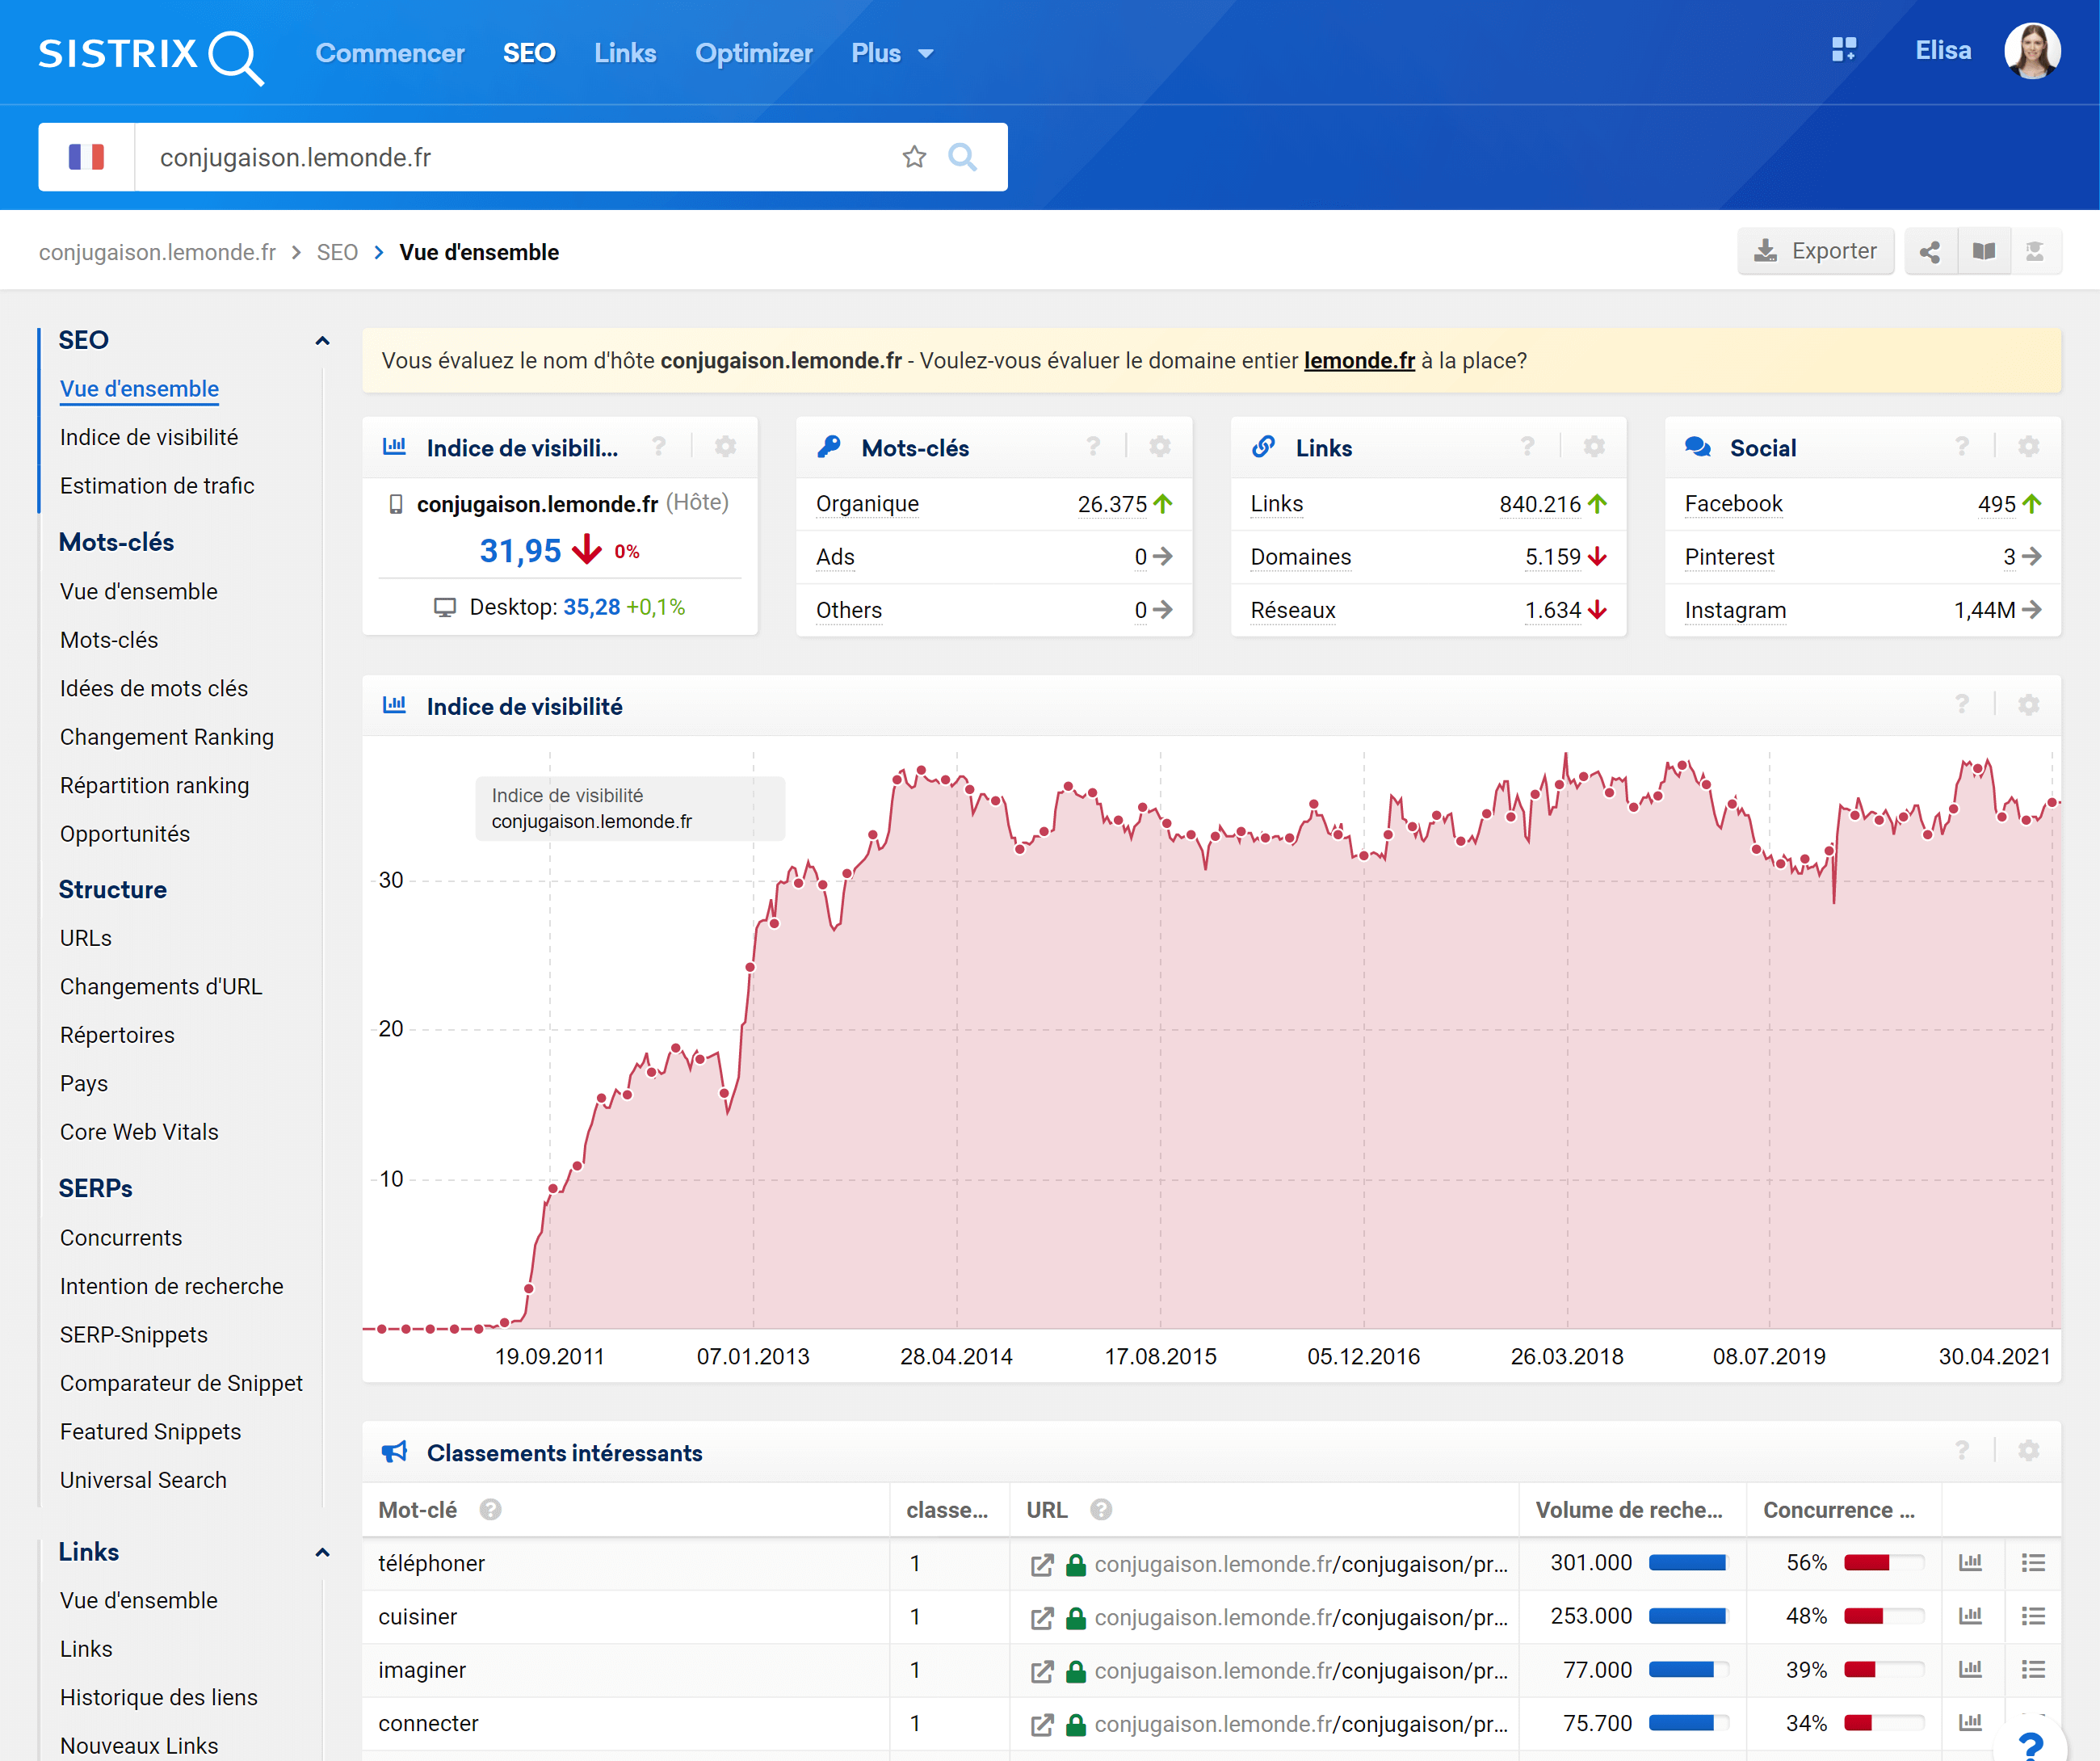The height and width of the screenshot is (1761, 2100).
Task: Open Elisa's profile avatar
Action: pyautogui.click(x=2031, y=51)
